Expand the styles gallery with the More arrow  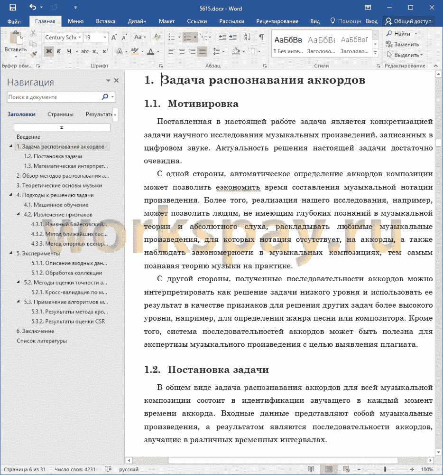pos(375,53)
